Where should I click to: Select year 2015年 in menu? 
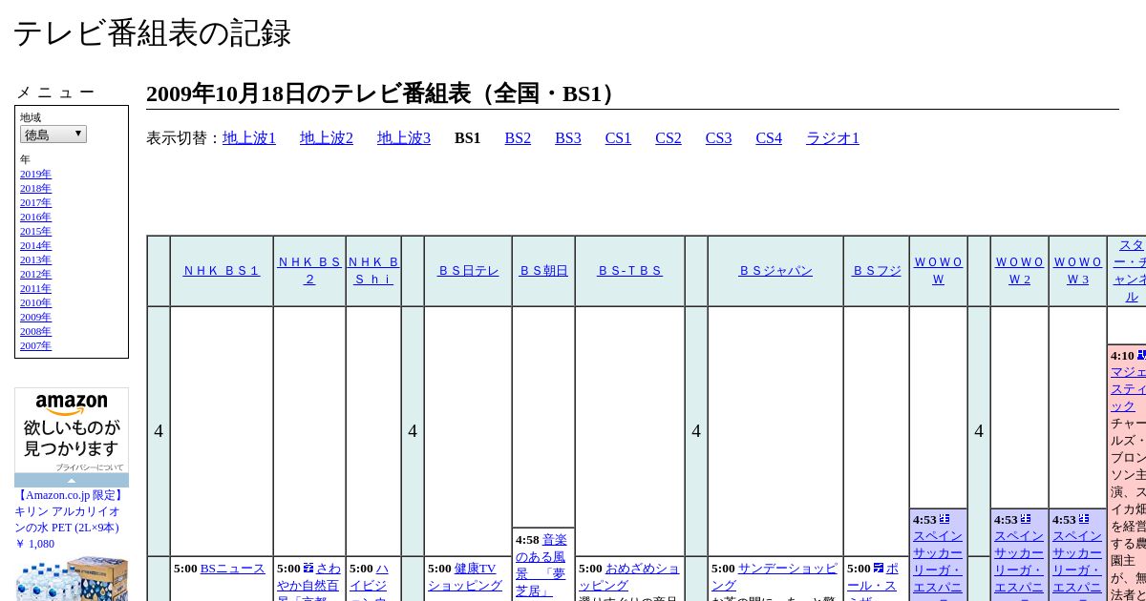click(35, 232)
